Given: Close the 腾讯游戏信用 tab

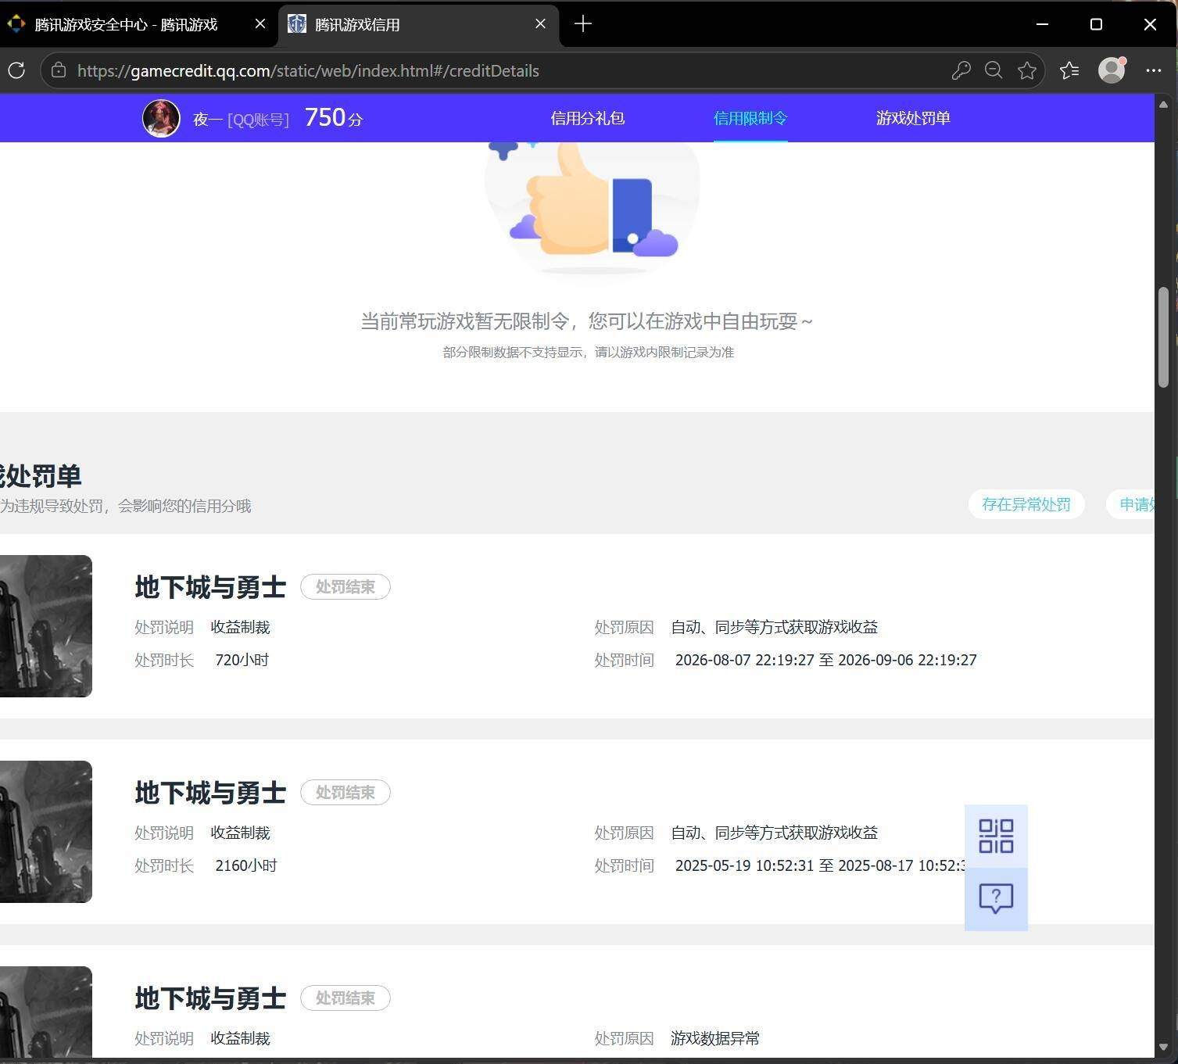Looking at the screenshot, I should click(540, 24).
